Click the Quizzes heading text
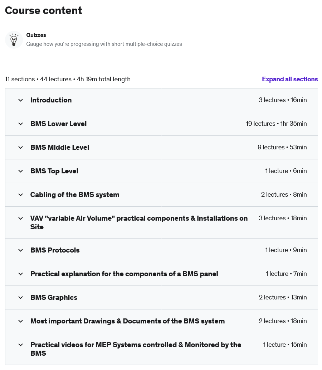Viewport: 322px width, 370px height. tap(36, 35)
